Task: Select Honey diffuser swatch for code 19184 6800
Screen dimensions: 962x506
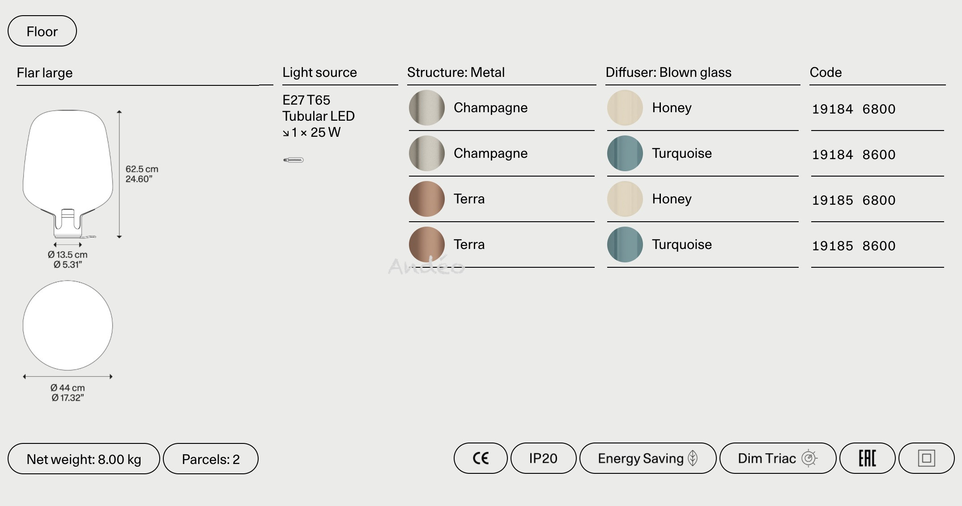Action: [x=625, y=108]
